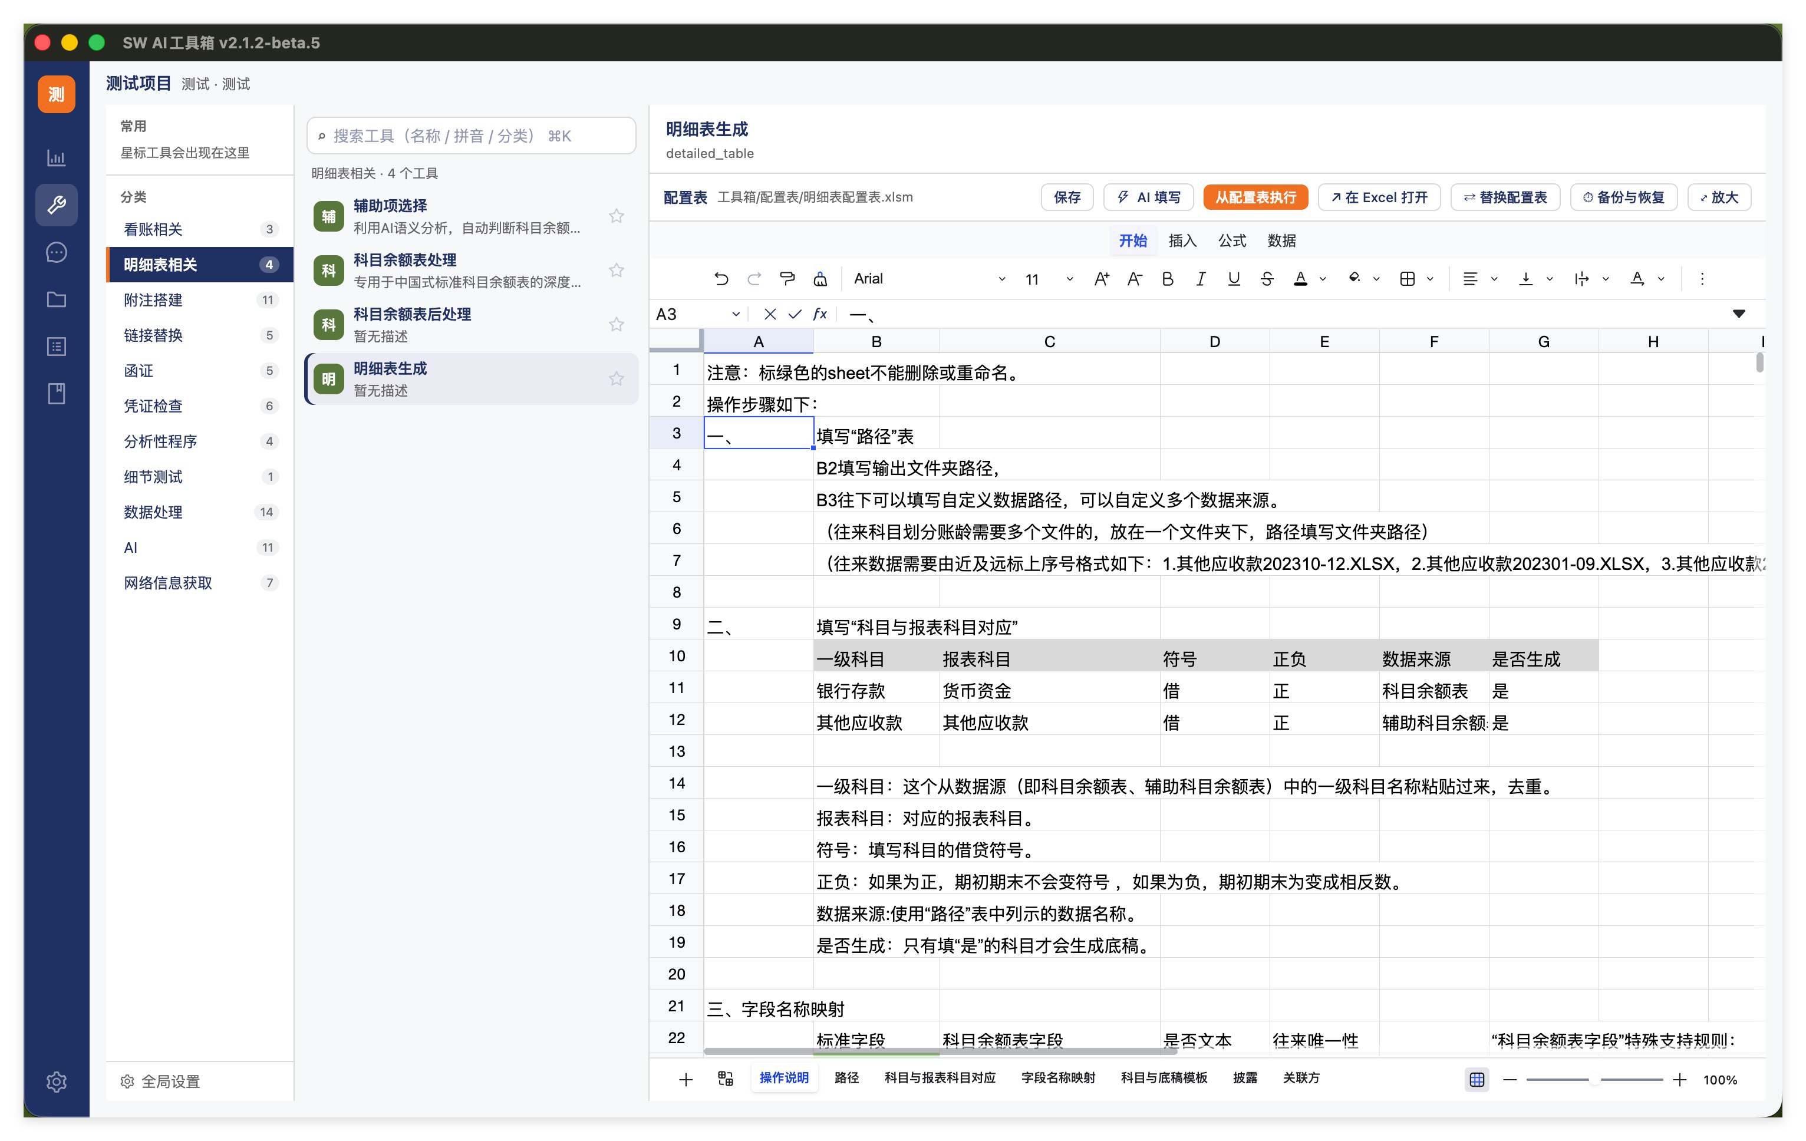Viewport: 1806px width, 1141px height.
Task: Toggle bold formatting
Action: click(x=1167, y=279)
